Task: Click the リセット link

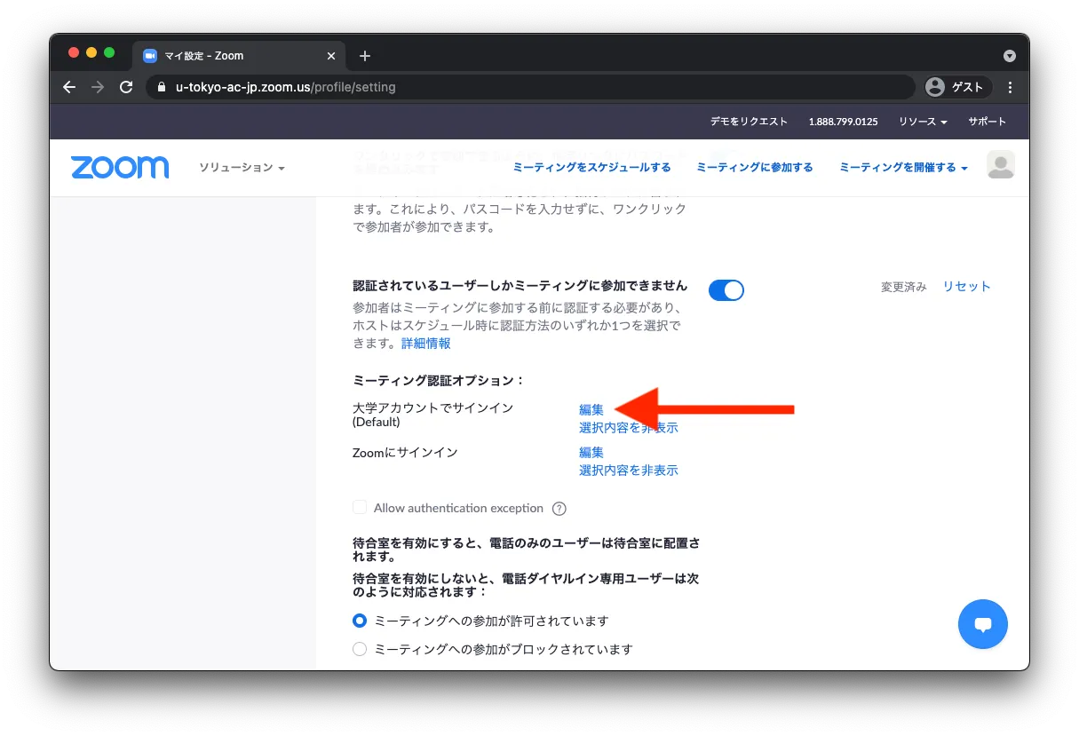Action: click(966, 286)
